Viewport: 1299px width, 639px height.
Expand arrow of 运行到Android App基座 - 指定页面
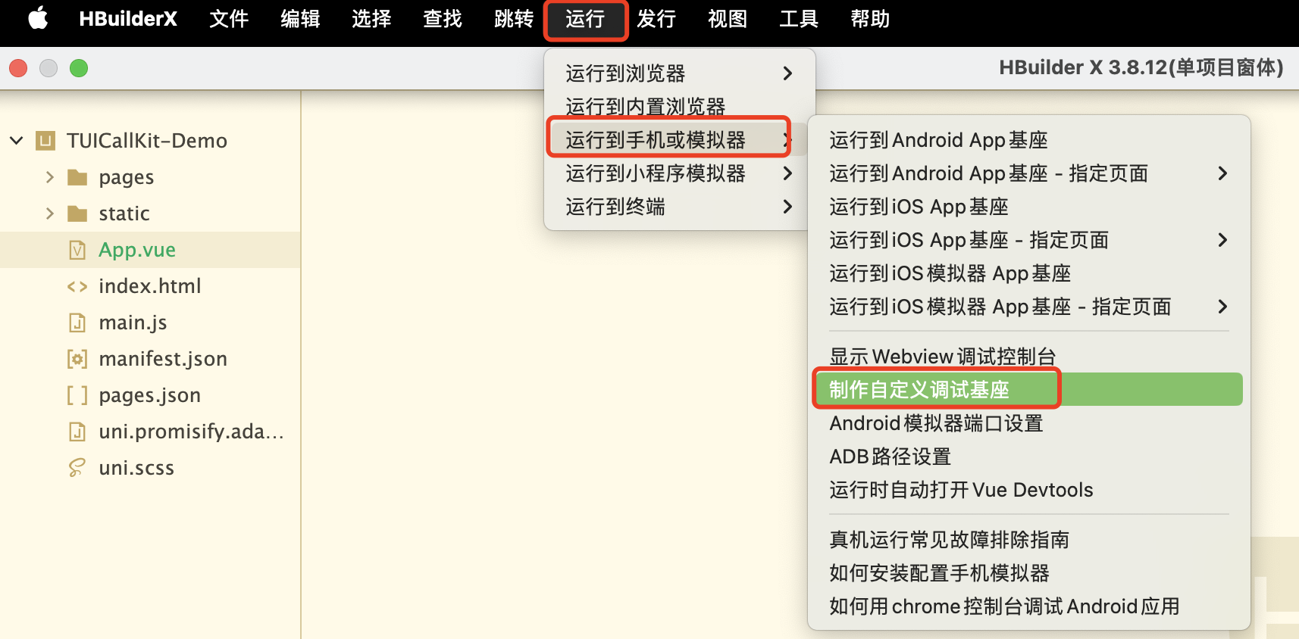point(1222,173)
